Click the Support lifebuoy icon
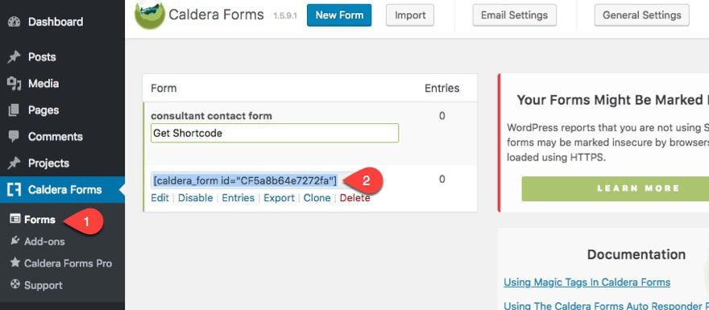This screenshot has height=310, width=709. [15, 285]
